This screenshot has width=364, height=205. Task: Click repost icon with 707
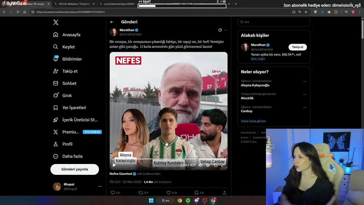click(143, 193)
